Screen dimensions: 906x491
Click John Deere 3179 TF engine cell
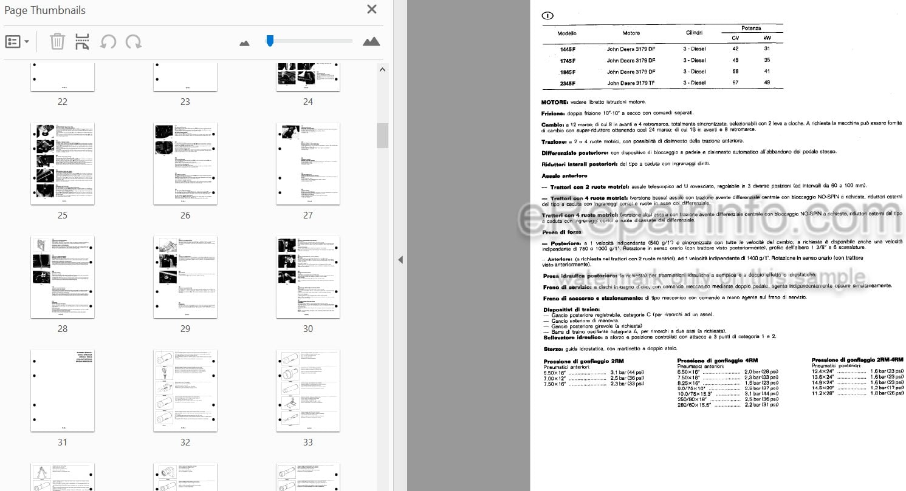(631, 83)
